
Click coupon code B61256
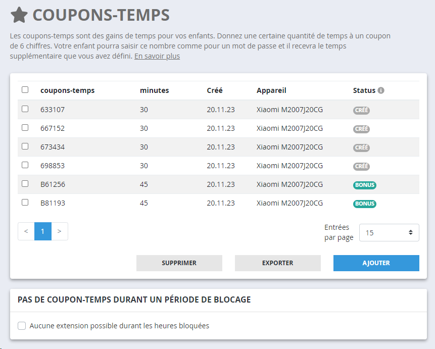[x=53, y=184]
